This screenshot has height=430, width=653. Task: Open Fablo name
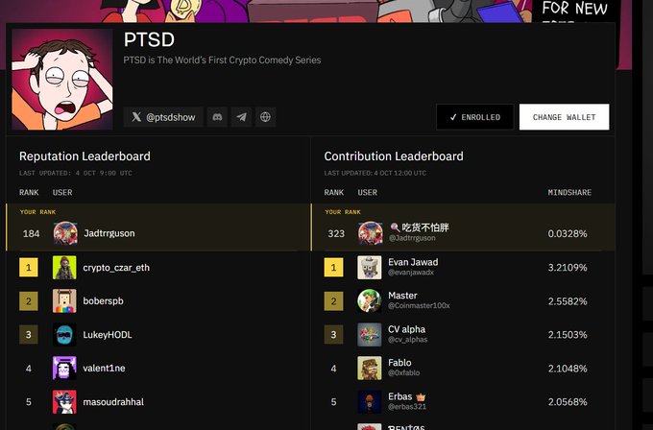399,363
